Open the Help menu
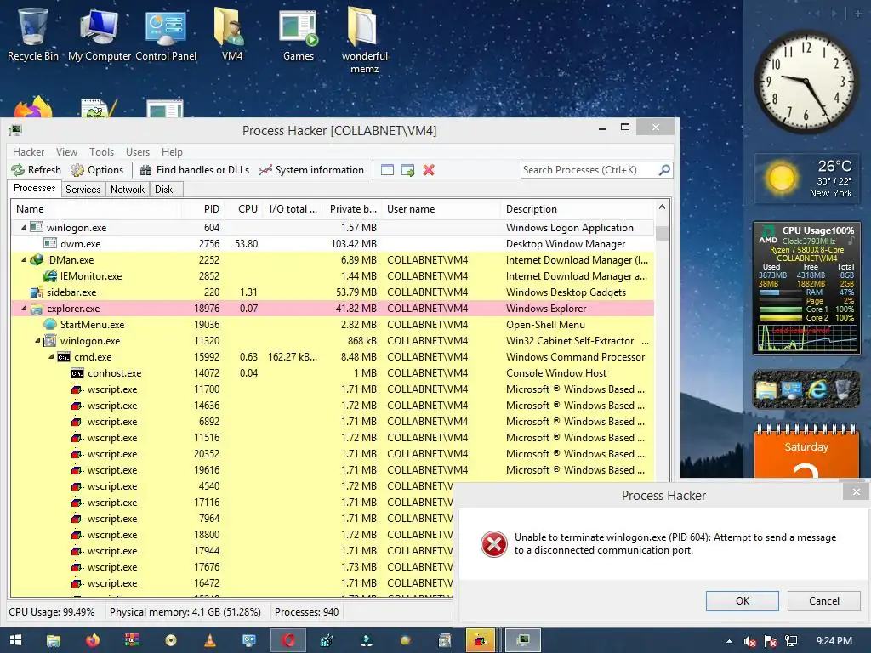The height and width of the screenshot is (653, 871). (172, 151)
